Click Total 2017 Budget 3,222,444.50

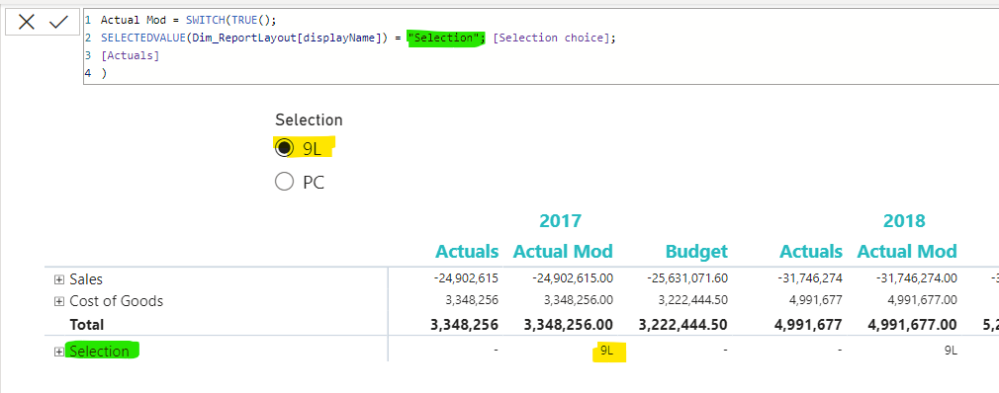[683, 324]
